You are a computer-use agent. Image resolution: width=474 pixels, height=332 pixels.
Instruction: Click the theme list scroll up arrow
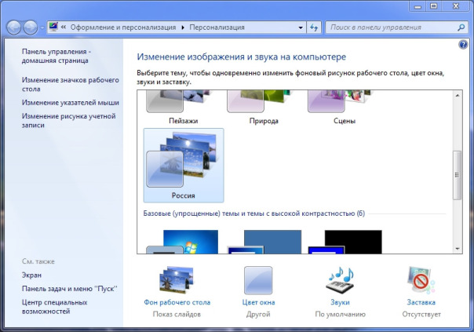(x=458, y=95)
